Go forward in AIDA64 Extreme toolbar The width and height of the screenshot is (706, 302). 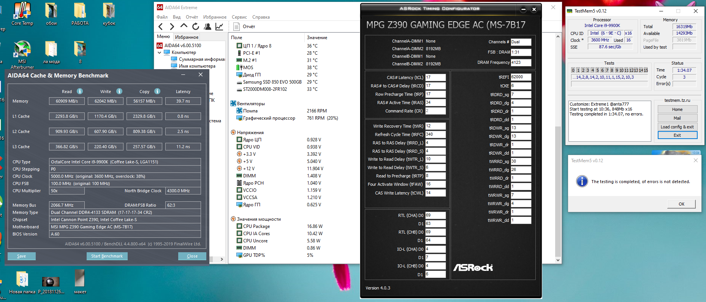tap(172, 26)
